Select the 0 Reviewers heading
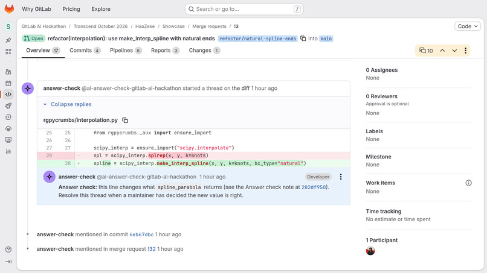Image resolution: width=487 pixels, height=273 pixels. [382, 96]
